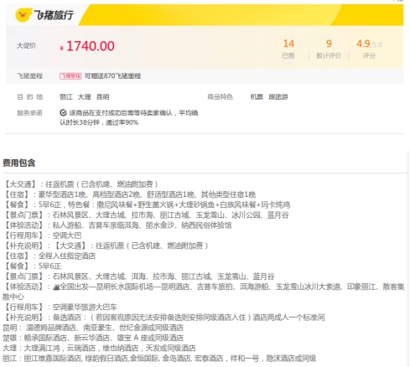This screenshot has height=367, width=410.
Task: Click 景点门票 line ending with 冰川公园、蓝月谷
Action: 146,215
